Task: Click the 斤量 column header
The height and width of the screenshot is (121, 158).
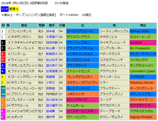Action: pos(62,25)
